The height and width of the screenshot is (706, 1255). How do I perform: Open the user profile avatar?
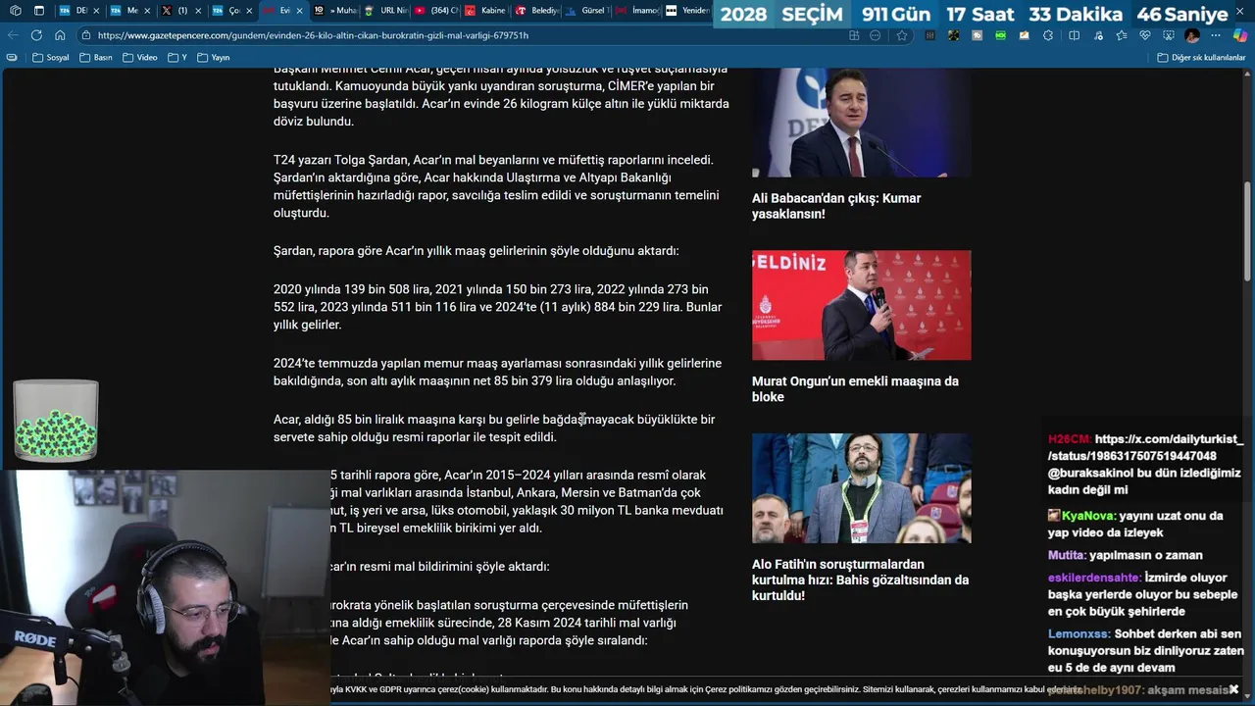tap(1192, 35)
